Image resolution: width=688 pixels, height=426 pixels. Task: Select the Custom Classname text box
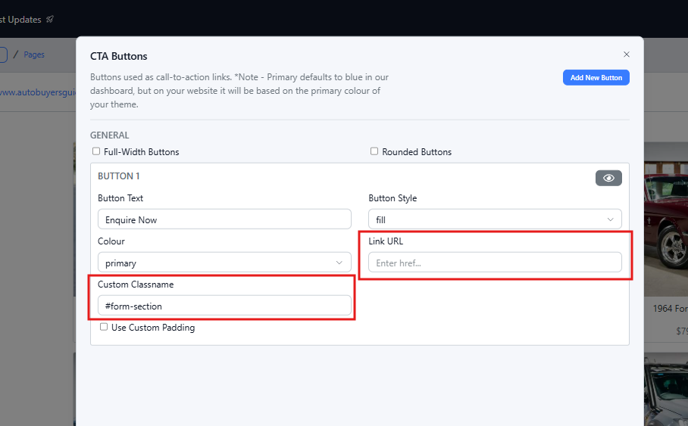[x=224, y=306]
